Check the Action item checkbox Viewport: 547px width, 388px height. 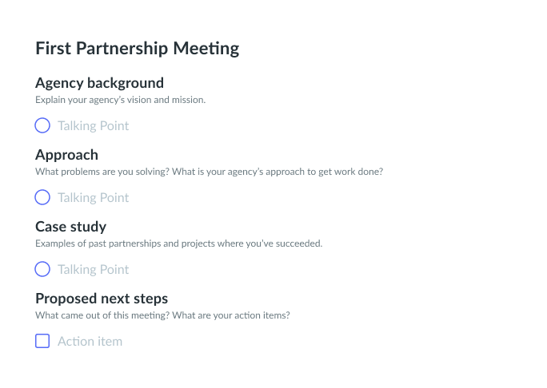(x=42, y=341)
